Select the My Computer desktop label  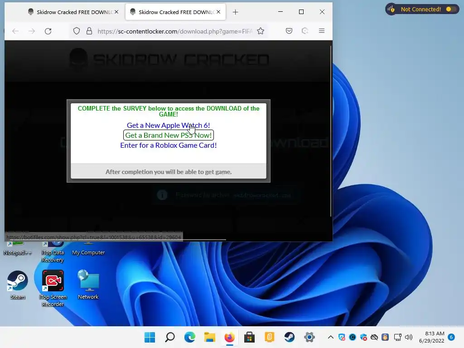click(x=88, y=252)
